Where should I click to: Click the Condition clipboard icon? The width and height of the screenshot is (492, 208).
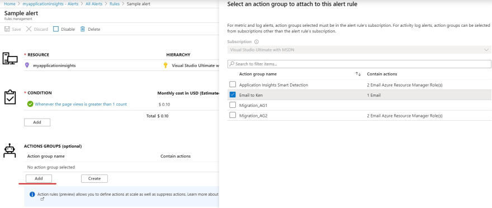[x=10, y=97]
